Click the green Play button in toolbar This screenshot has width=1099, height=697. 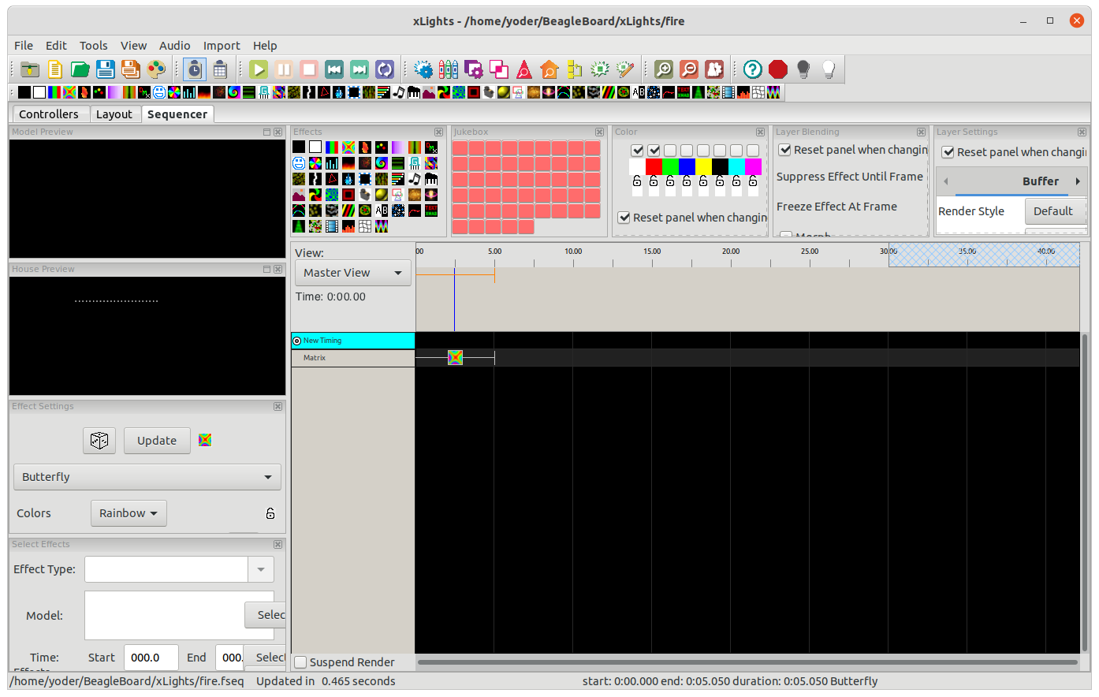coord(259,69)
